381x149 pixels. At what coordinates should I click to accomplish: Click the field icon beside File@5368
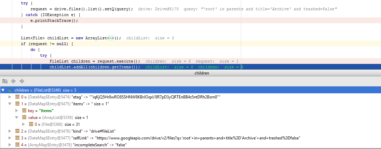[31, 124]
